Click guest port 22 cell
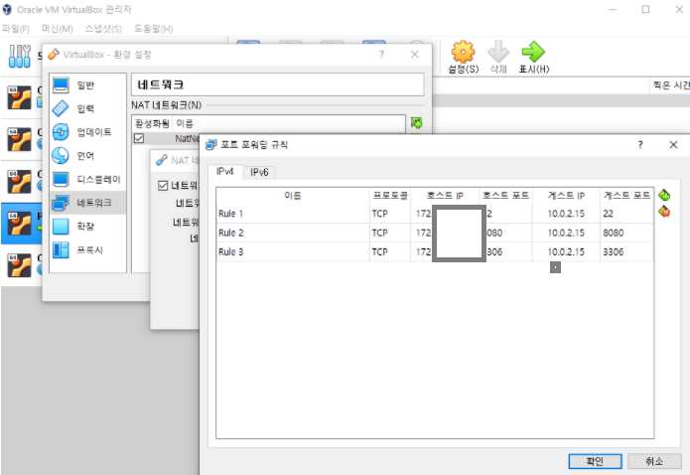 tap(626, 214)
